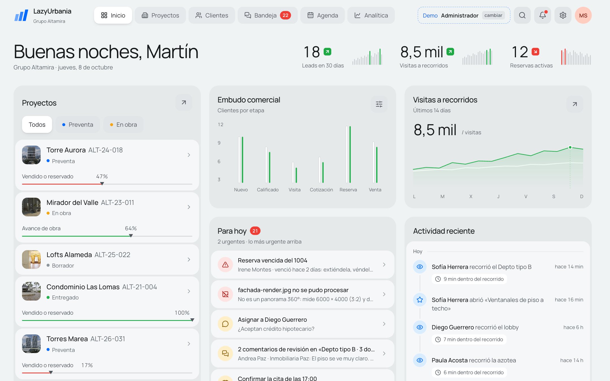Open the 12 Reservas activas stat
Viewport: 610px width, 381px height.
[550, 57]
